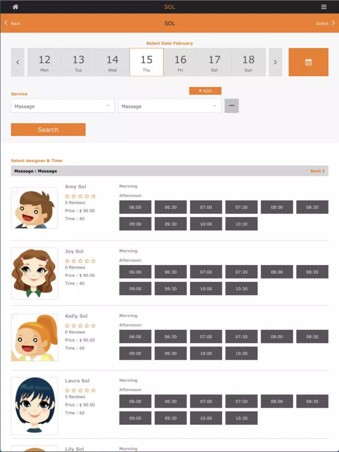
Task: Click Select at top right
Action: click(x=325, y=23)
